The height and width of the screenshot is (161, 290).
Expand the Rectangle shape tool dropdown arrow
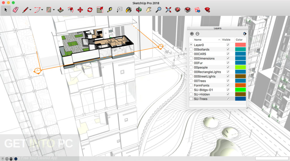[x=54, y=10]
